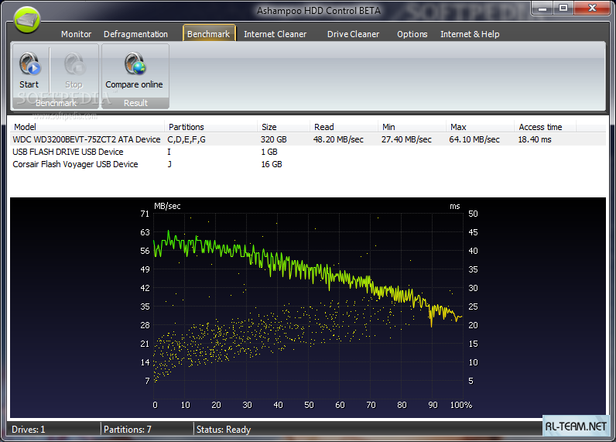Sort by Access time column header
616x442 pixels.
coord(546,127)
